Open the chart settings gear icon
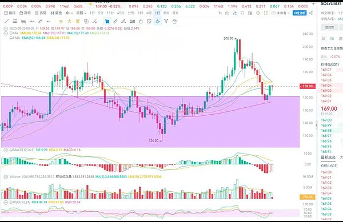Image resolution: width=343 pixels, height=222 pixels. click(258, 13)
